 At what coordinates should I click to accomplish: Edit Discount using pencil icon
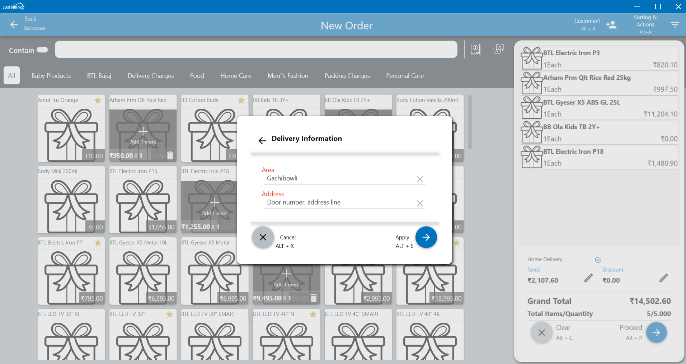[663, 278]
